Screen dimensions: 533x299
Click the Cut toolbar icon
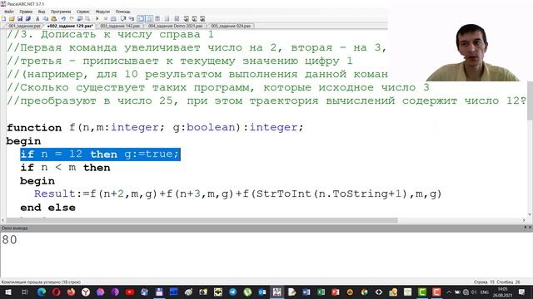pyautogui.click(x=37, y=18)
